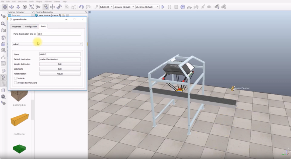Open the makrel part dropdown
Screen dimensions: 291x159
[47, 44]
